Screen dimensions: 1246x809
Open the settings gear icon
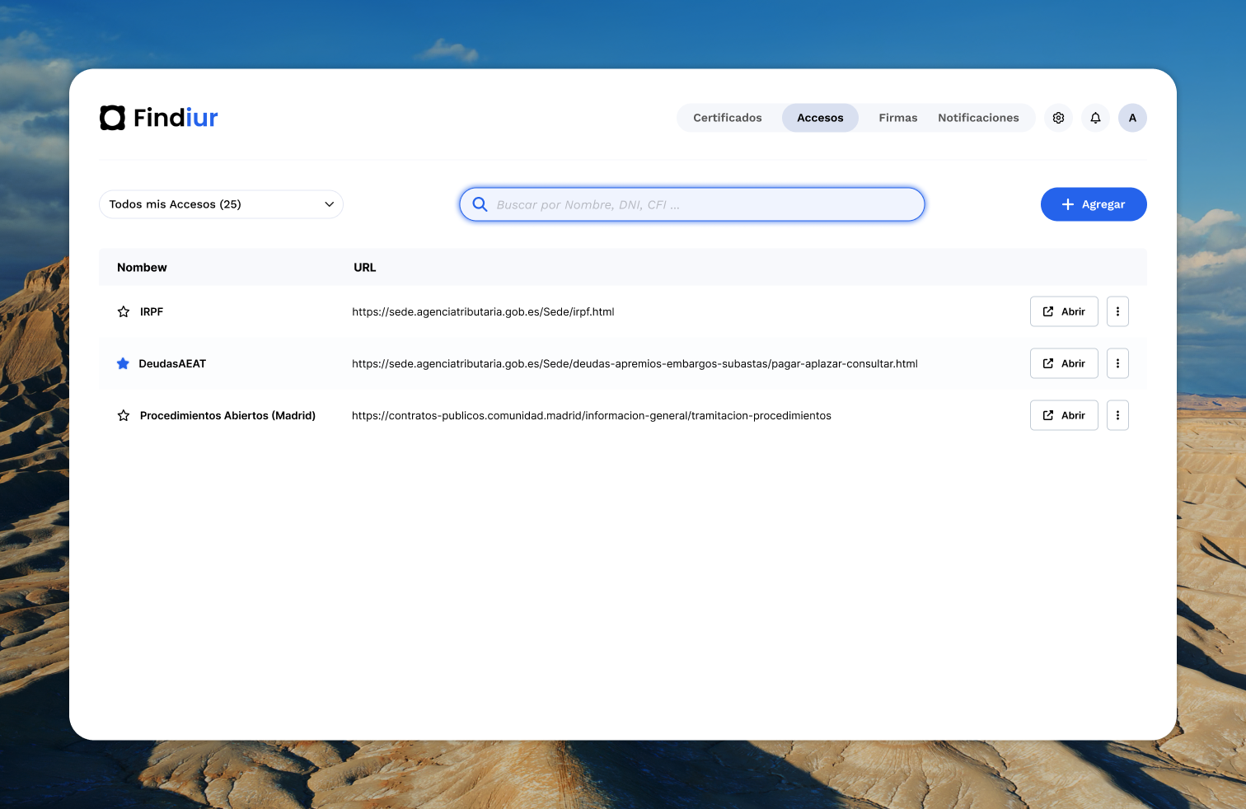click(x=1058, y=118)
